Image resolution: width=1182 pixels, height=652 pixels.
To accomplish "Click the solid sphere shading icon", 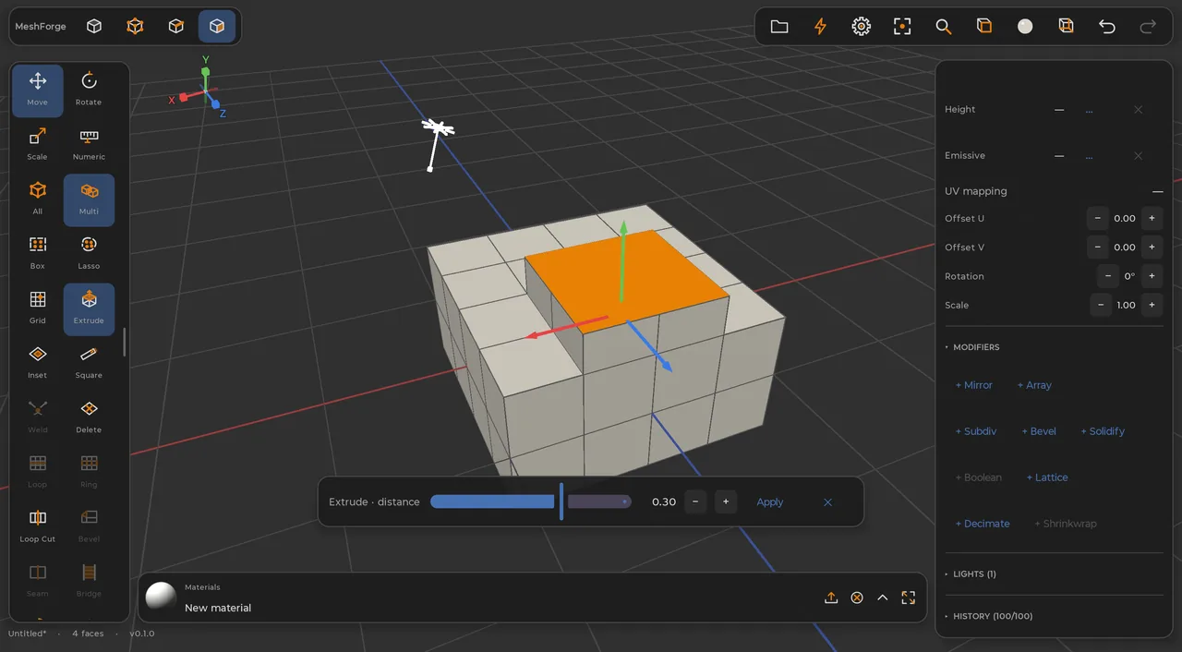I will [x=1025, y=27].
